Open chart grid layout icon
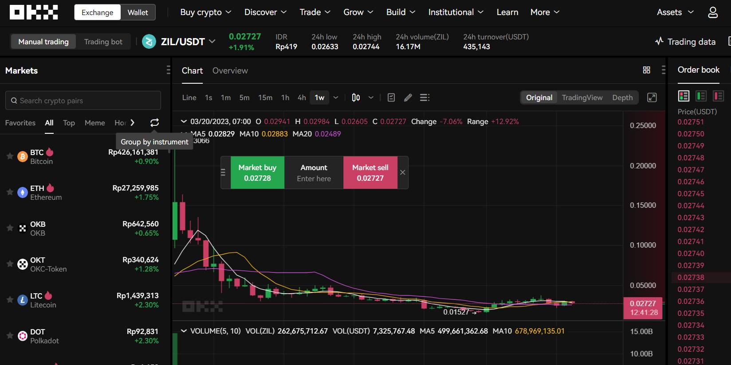Screen dimensions: 731x365 (x=647, y=70)
